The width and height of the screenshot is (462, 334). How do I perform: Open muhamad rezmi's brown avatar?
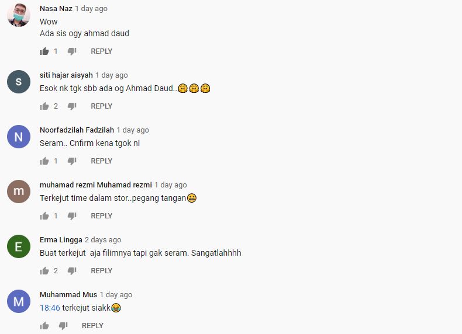pos(19,192)
